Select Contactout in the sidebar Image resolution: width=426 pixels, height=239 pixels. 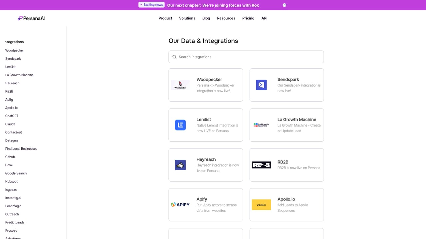[x=14, y=132]
